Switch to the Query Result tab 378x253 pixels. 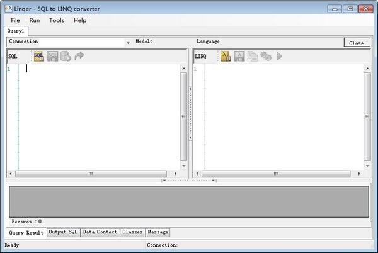tap(26, 233)
